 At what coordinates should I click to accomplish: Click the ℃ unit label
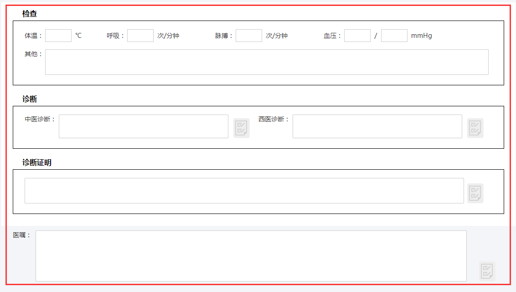pos(78,36)
